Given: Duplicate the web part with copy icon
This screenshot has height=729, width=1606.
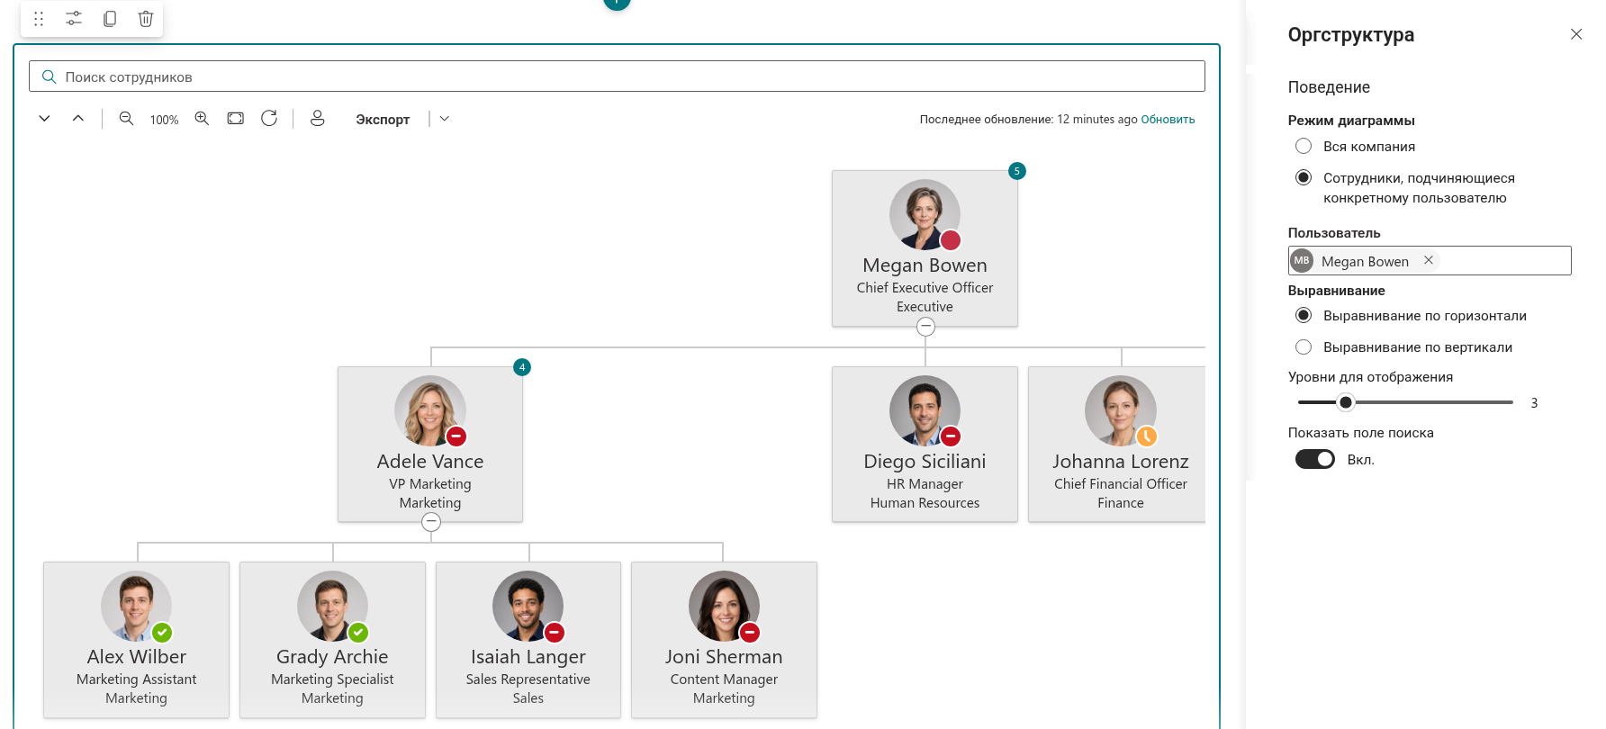Looking at the screenshot, I should [110, 19].
